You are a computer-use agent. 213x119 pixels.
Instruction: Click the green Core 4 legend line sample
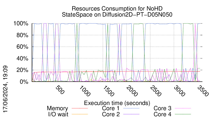pyautogui.click(x=183, y=114)
